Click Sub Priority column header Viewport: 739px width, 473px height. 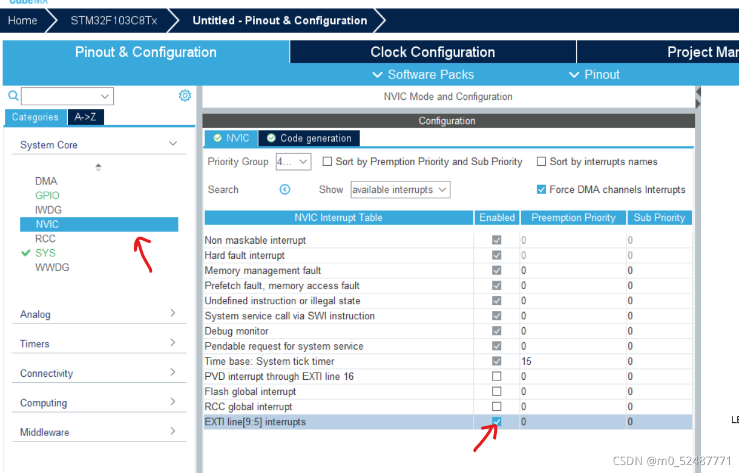[x=659, y=218]
